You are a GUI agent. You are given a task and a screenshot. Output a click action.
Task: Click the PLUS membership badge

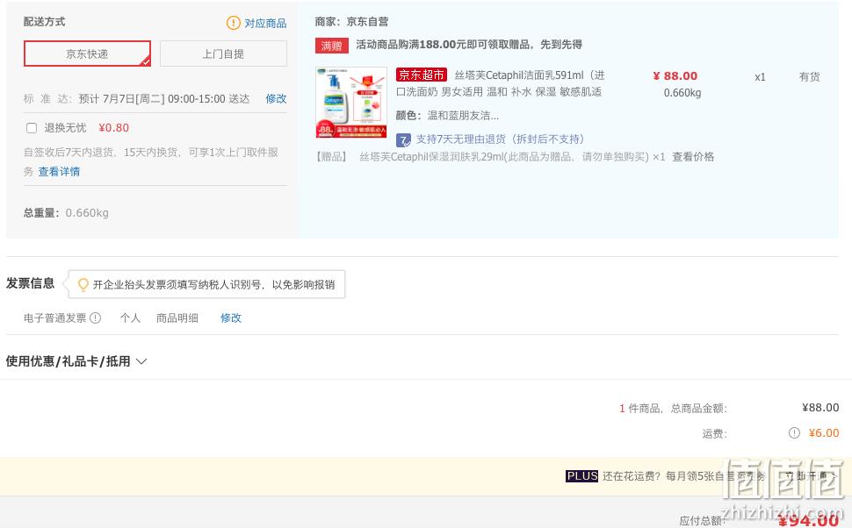581,476
